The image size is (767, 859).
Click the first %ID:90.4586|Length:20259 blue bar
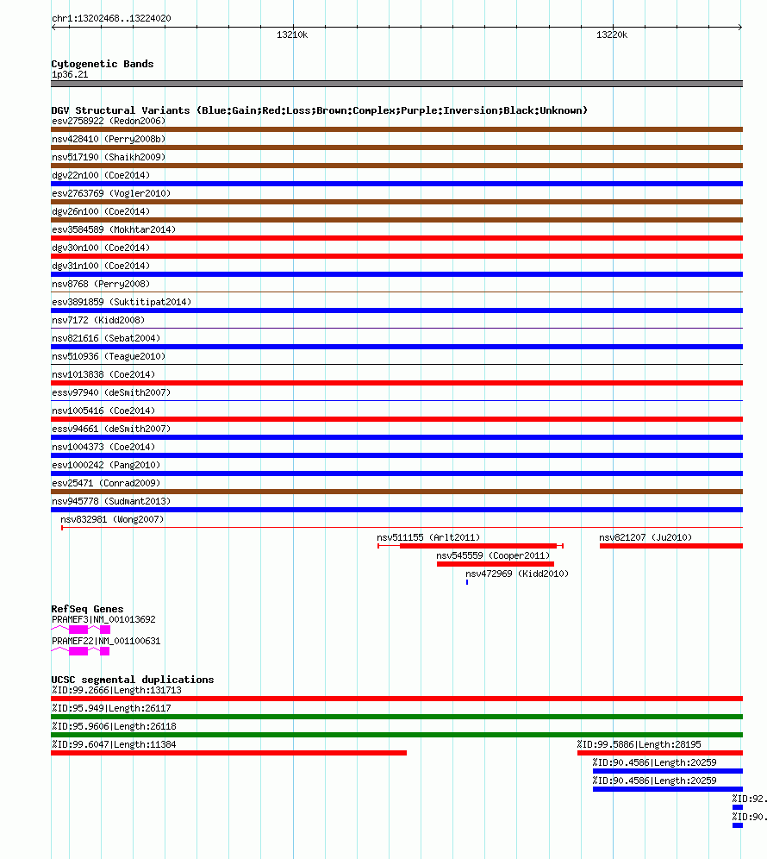pyautogui.click(x=668, y=771)
